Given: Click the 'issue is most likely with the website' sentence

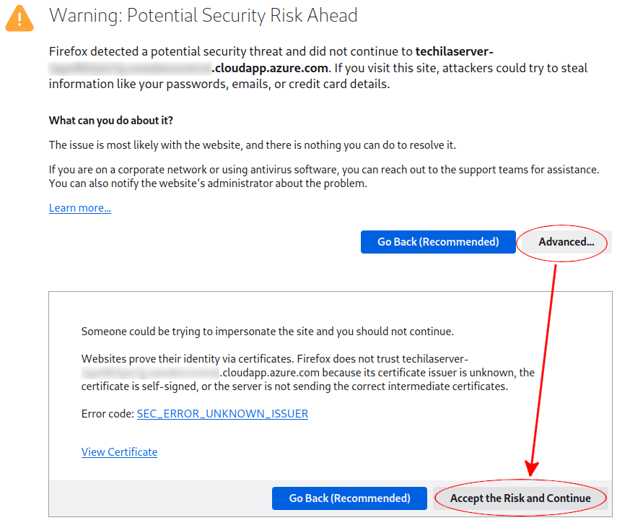Looking at the screenshot, I should [x=253, y=145].
